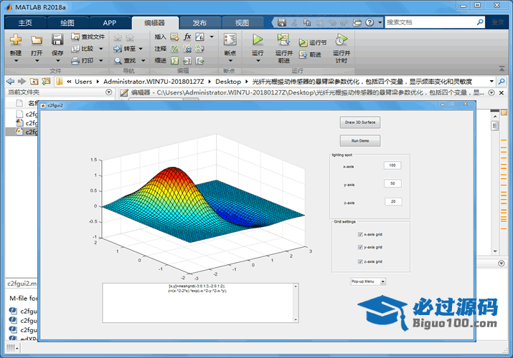Click the up-one-folder icon in address bar
The width and height of the screenshot is (513, 358).
[x=34, y=81]
